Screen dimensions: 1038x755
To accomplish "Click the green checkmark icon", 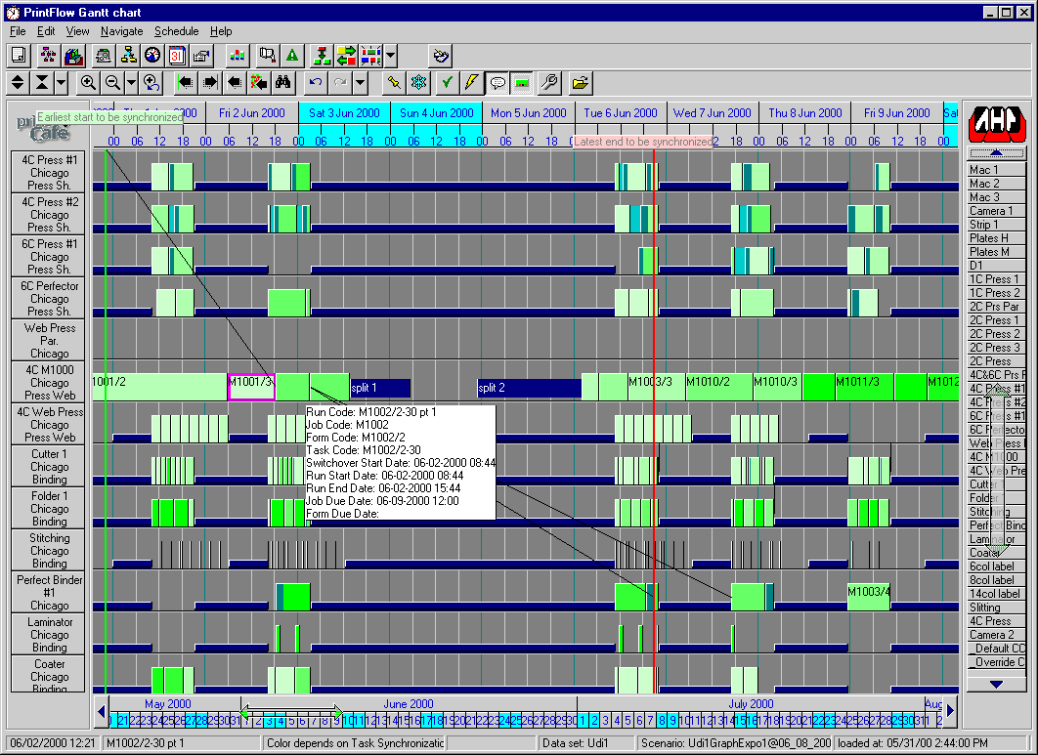I will [x=448, y=83].
